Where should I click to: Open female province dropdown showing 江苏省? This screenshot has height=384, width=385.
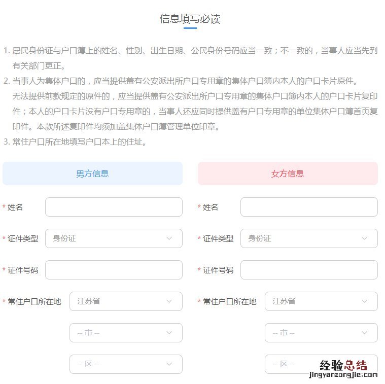tap(321, 301)
